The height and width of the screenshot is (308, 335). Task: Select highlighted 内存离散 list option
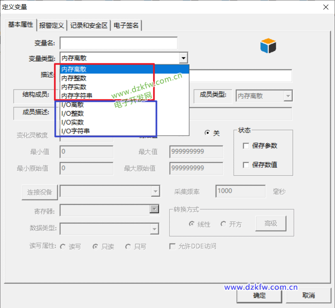click(x=74, y=69)
